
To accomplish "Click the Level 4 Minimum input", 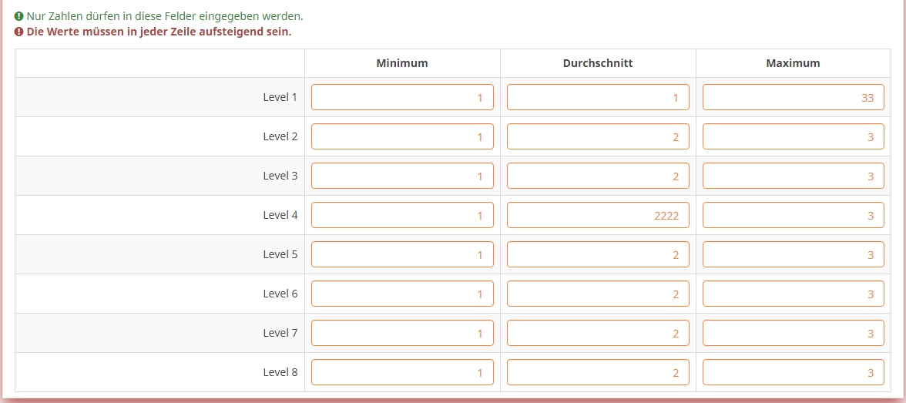I will (402, 215).
